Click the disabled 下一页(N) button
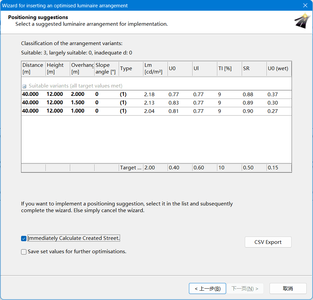Image resolution: width=313 pixels, height=300 pixels. pos(245,288)
